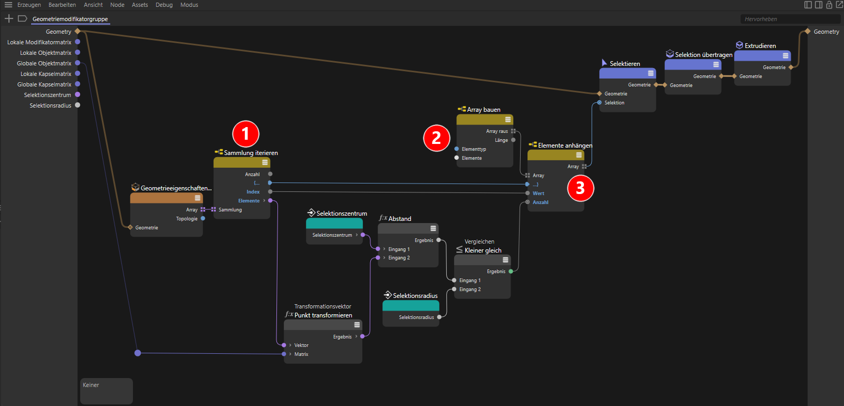Click the open in new window icon
The width and height of the screenshot is (844, 406).
[x=839, y=5]
